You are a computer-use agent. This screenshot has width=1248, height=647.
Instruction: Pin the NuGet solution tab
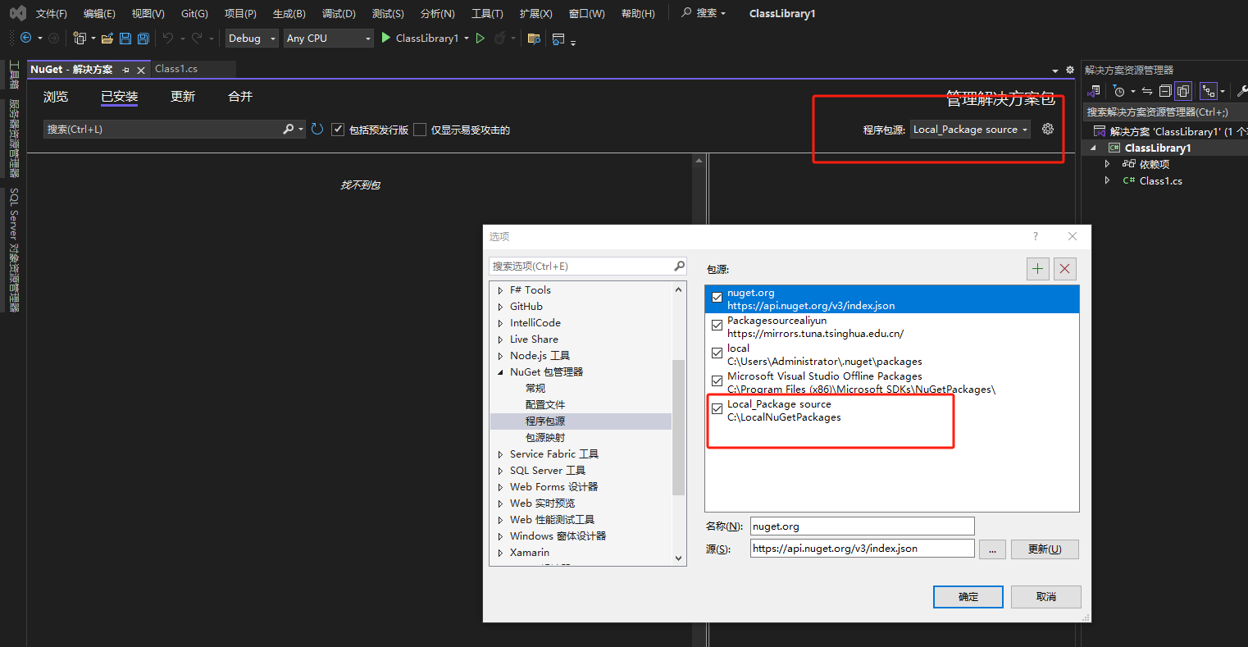[x=126, y=70]
